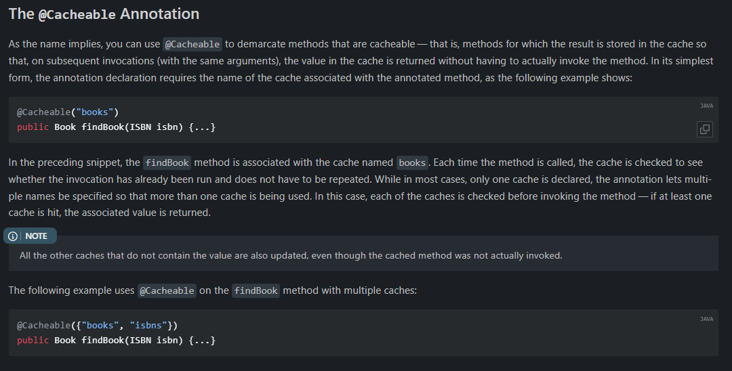Click @Cacheable inline code before "on the"
Screen dimensions: 732x371
(x=167, y=290)
